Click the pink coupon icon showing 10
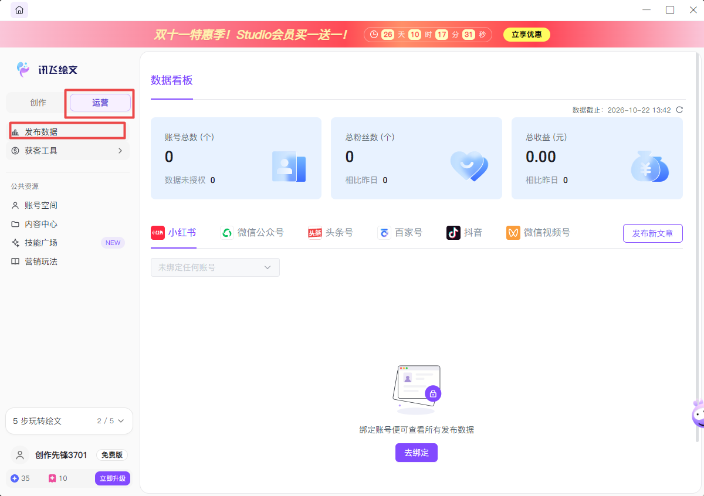The height and width of the screenshot is (496, 704). click(x=52, y=478)
